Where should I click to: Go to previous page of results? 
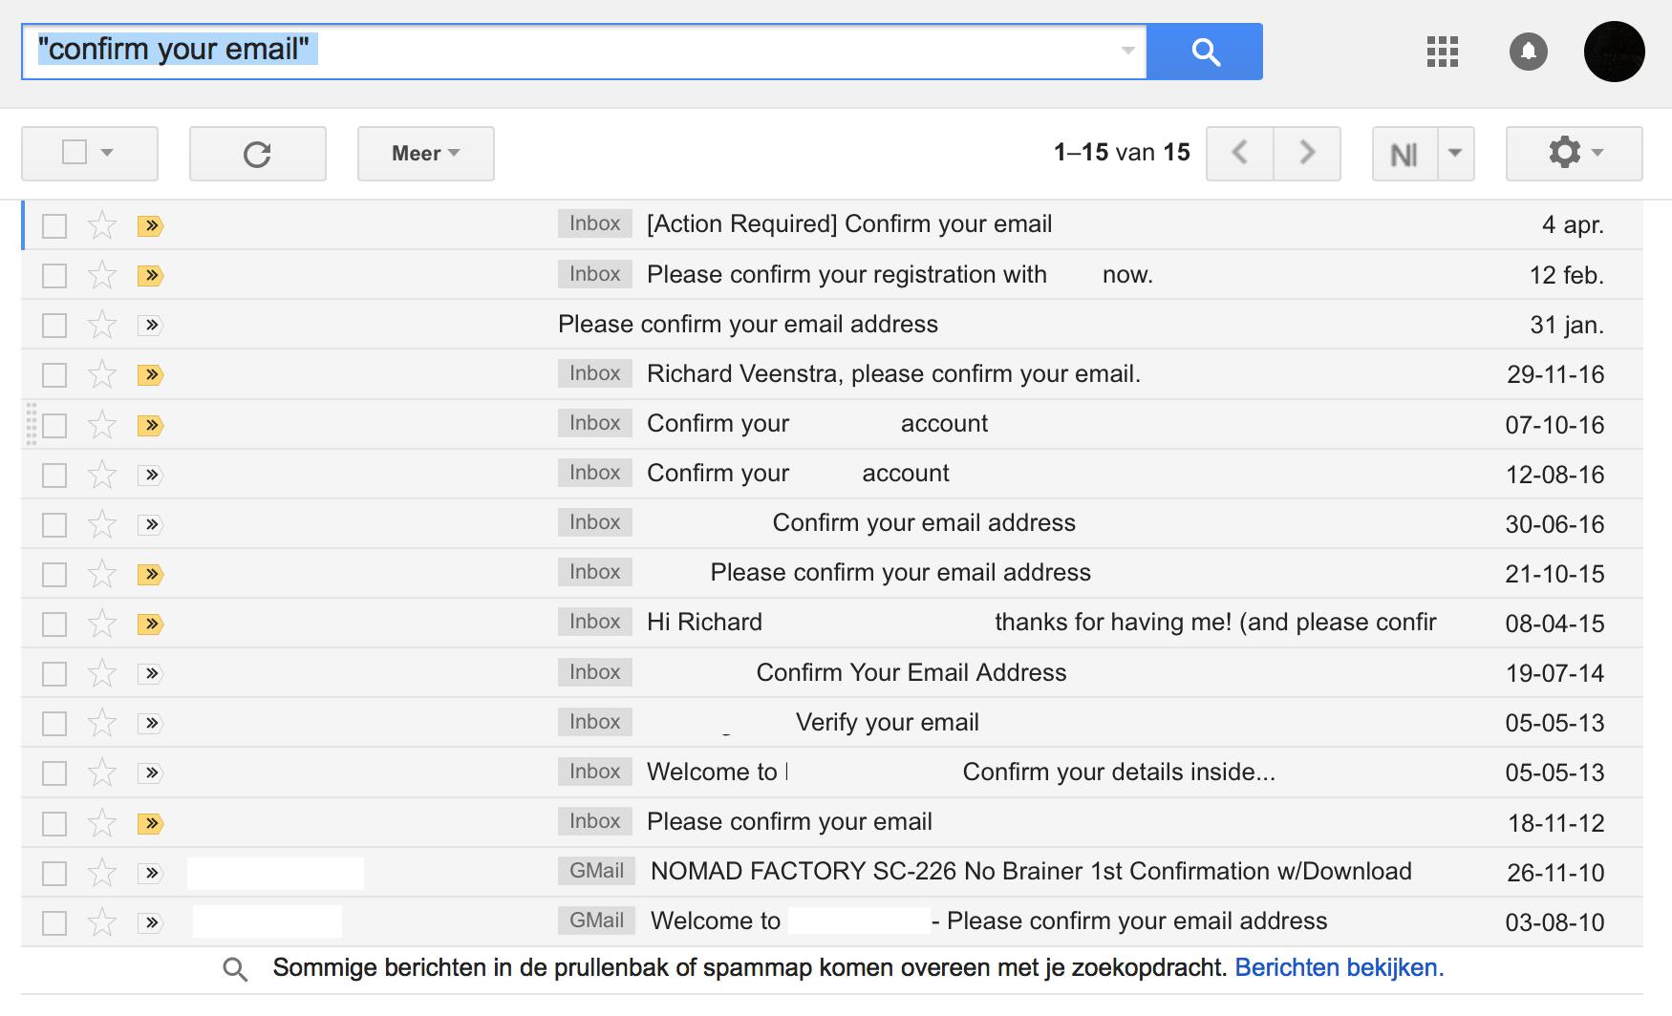(x=1240, y=153)
